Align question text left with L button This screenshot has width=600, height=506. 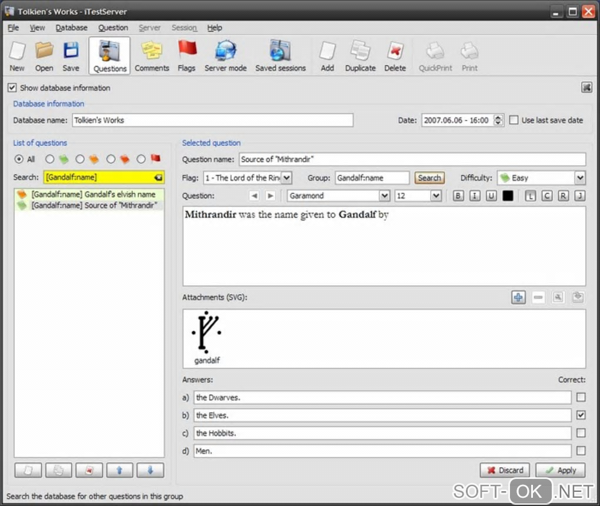point(530,196)
